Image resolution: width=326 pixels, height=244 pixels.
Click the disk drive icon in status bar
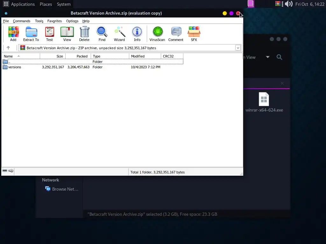pos(5,171)
